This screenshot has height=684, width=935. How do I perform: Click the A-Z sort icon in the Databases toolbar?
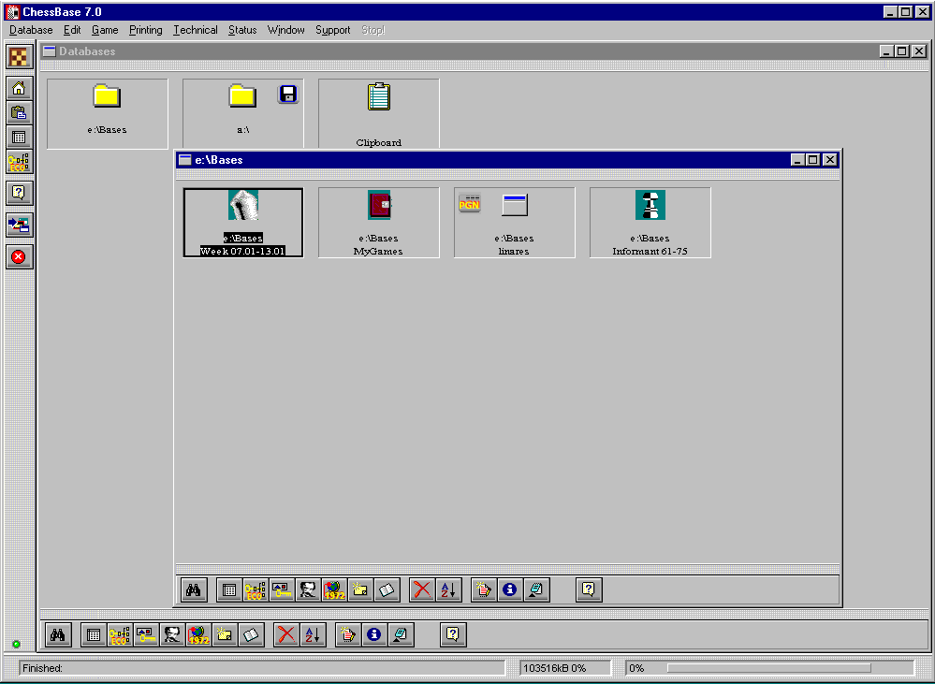(313, 635)
